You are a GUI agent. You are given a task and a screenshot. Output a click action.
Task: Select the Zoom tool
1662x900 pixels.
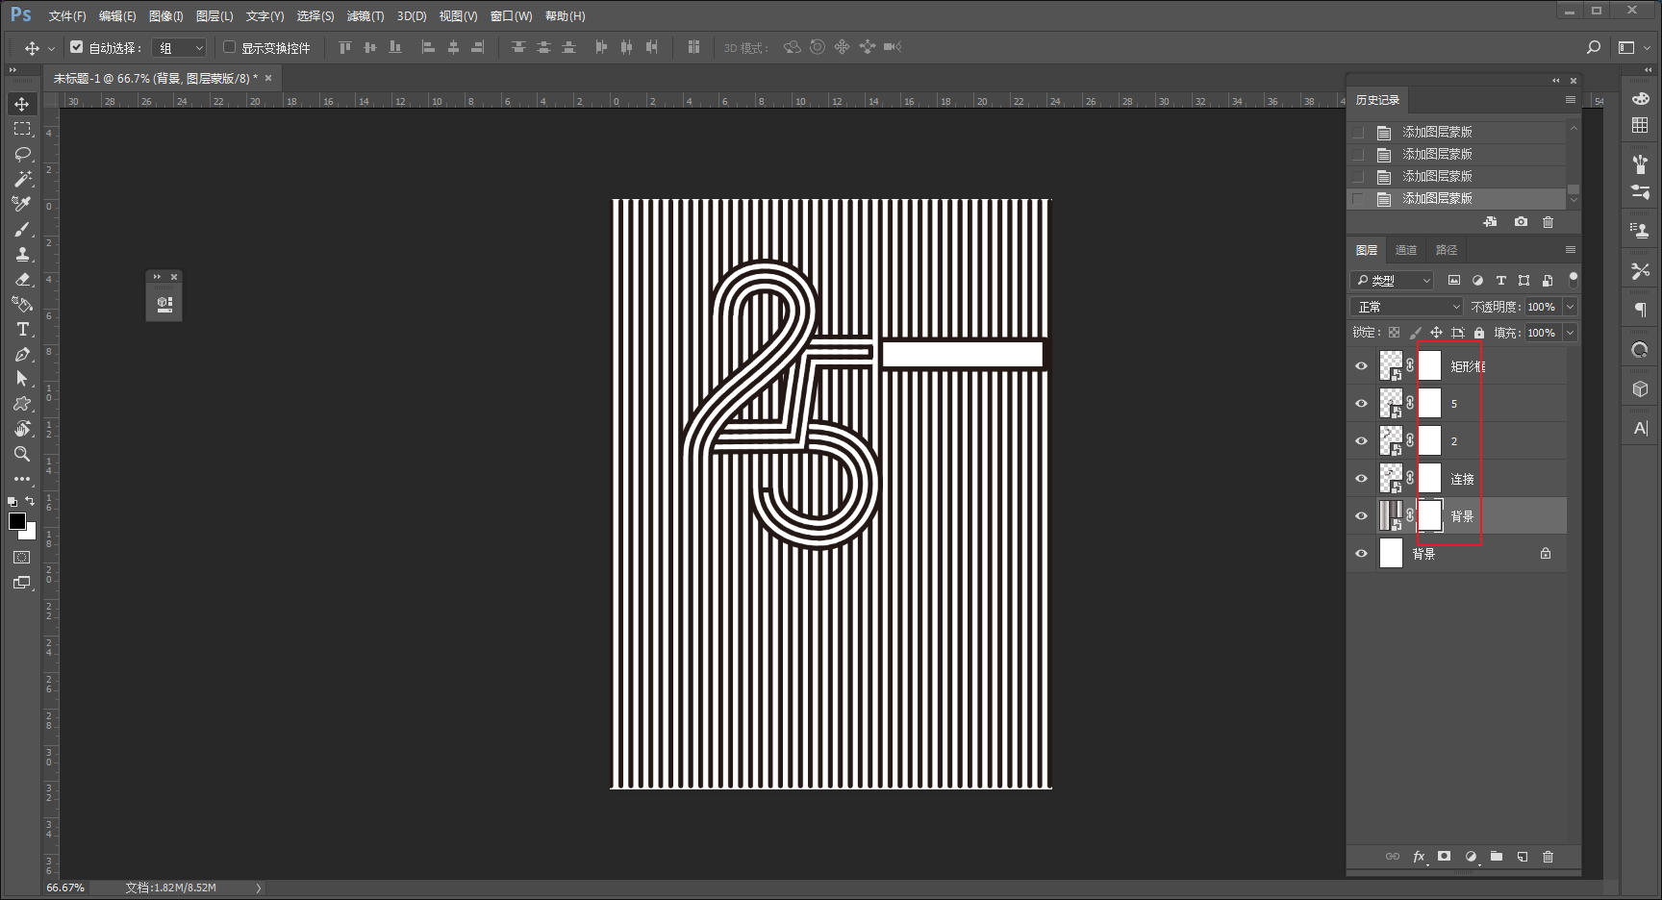point(22,454)
